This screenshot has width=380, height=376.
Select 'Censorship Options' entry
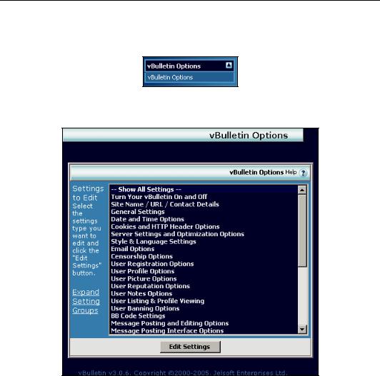[204, 256]
